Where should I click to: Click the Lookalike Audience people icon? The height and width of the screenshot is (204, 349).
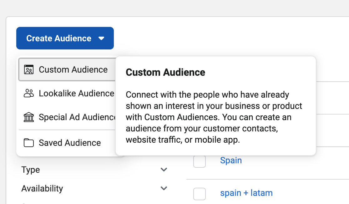[29, 93]
